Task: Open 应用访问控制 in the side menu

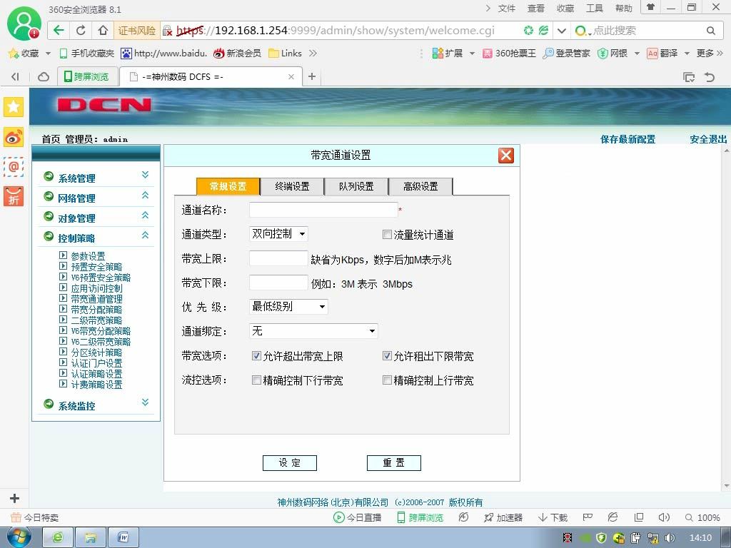Action: tap(96, 288)
